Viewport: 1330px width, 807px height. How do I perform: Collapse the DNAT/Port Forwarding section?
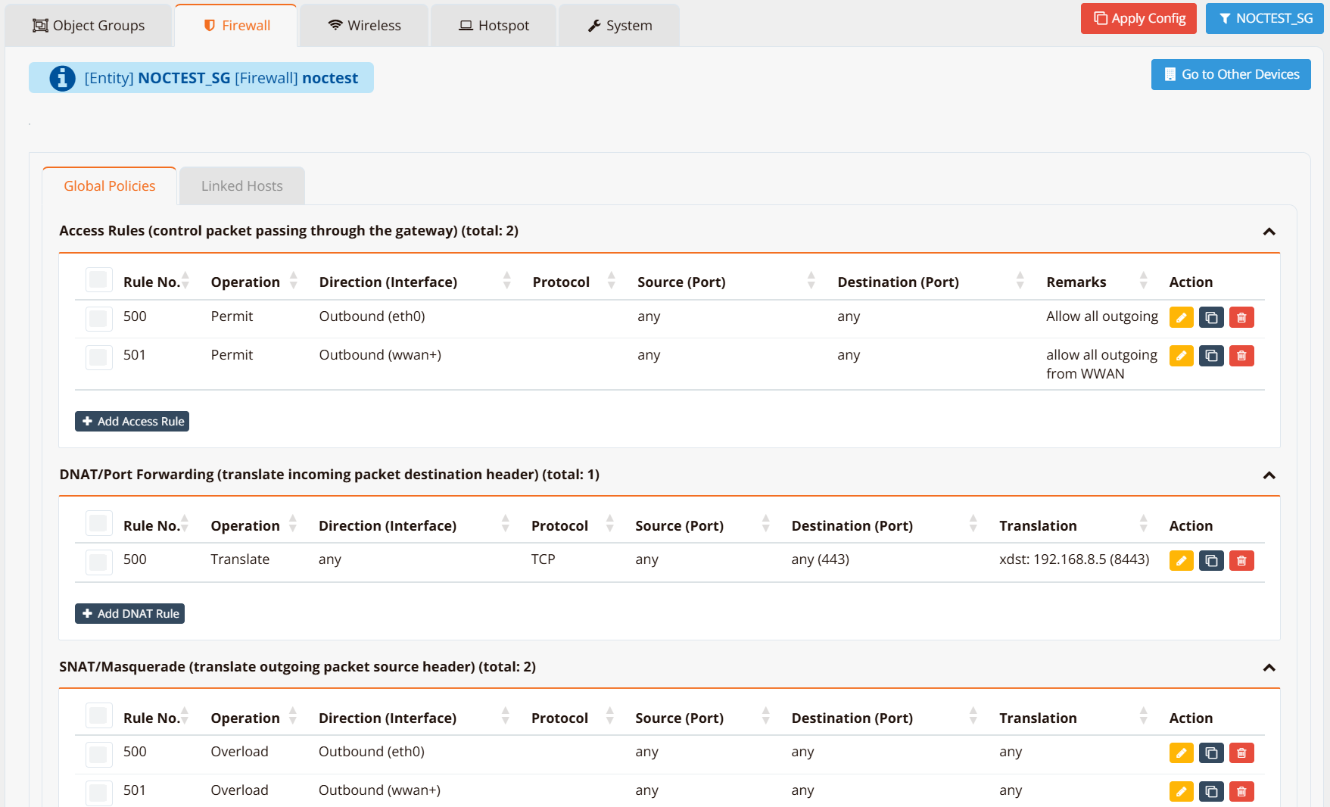click(1269, 475)
